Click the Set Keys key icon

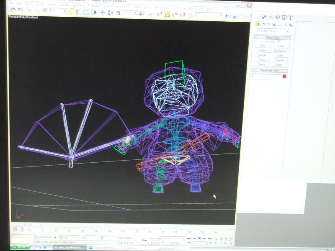(x=144, y=240)
